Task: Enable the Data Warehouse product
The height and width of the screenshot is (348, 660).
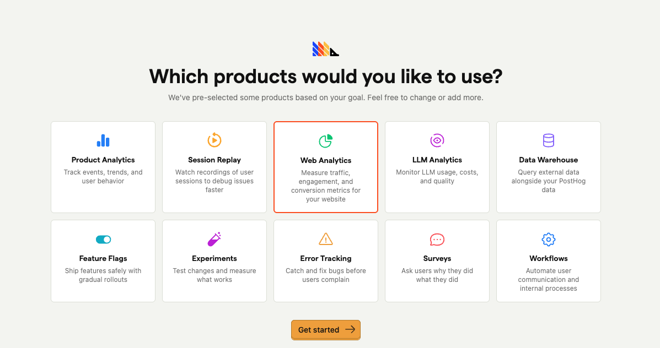Action: pos(548,167)
